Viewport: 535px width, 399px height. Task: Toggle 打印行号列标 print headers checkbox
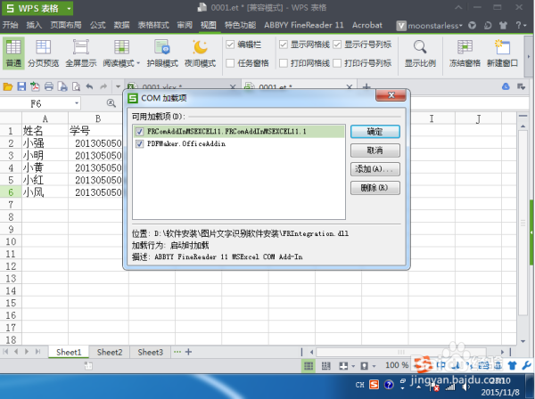click(337, 63)
